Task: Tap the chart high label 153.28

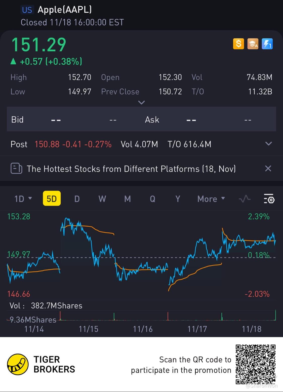Action: [19, 216]
